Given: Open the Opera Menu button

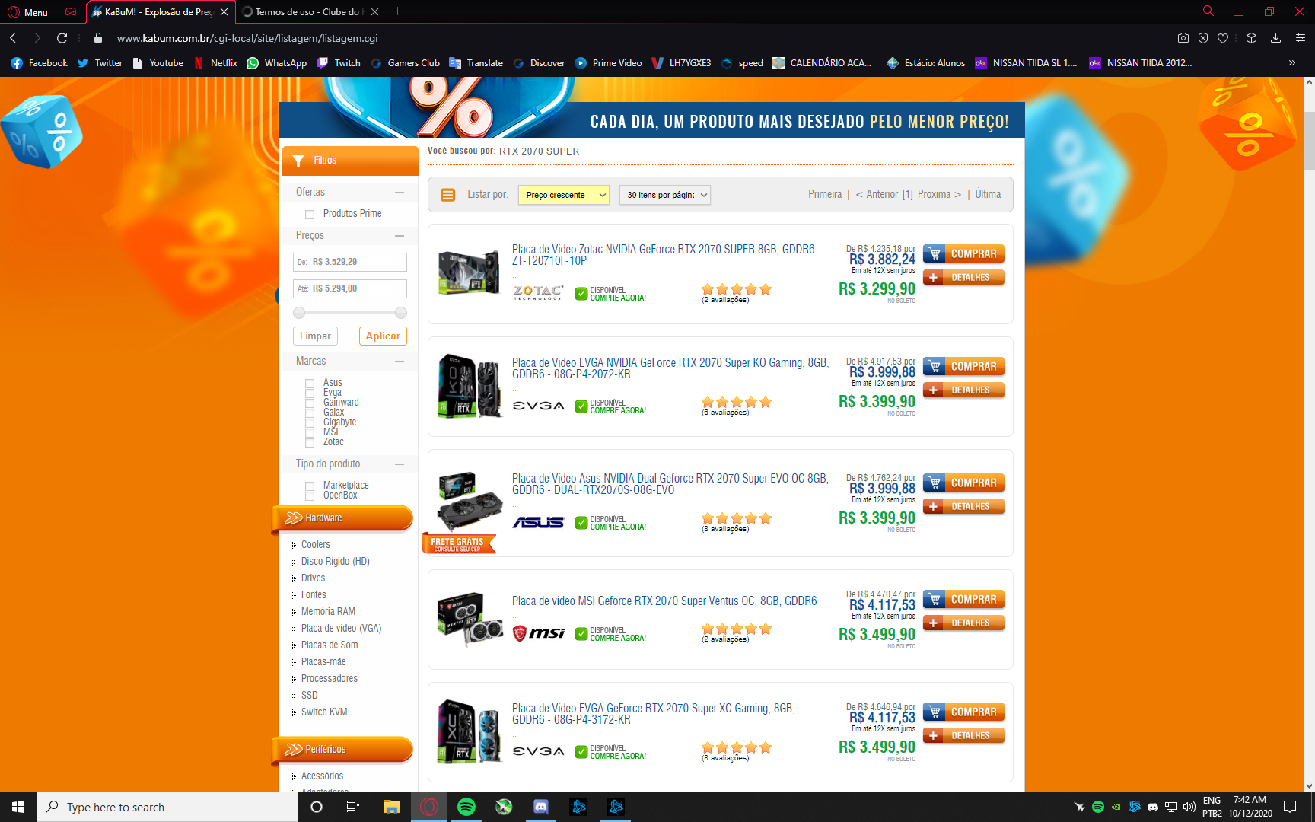Looking at the screenshot, I should point(27,12).
